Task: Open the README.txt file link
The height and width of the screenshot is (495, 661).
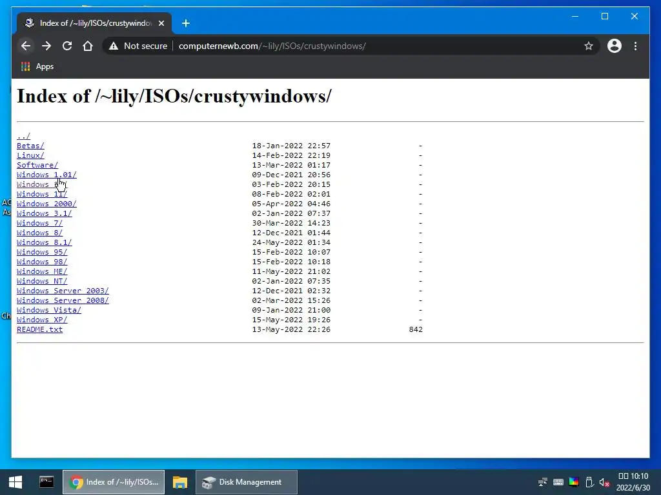Action: click(39, 329)
